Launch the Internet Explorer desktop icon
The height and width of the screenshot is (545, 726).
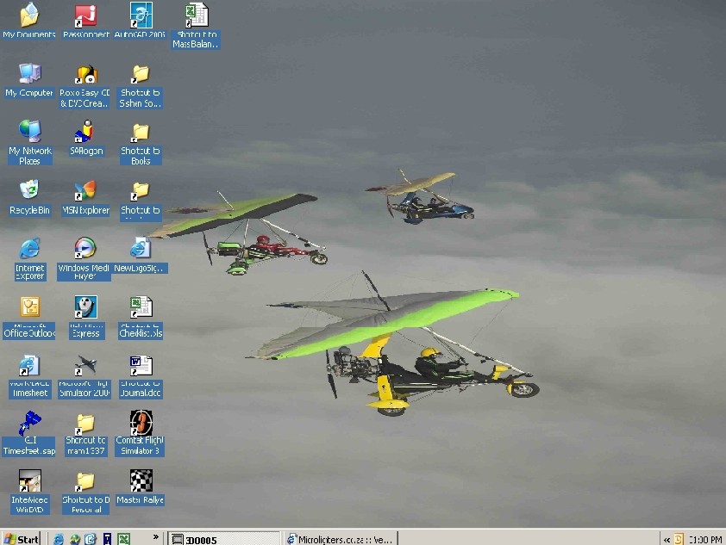tap(29, 259)
